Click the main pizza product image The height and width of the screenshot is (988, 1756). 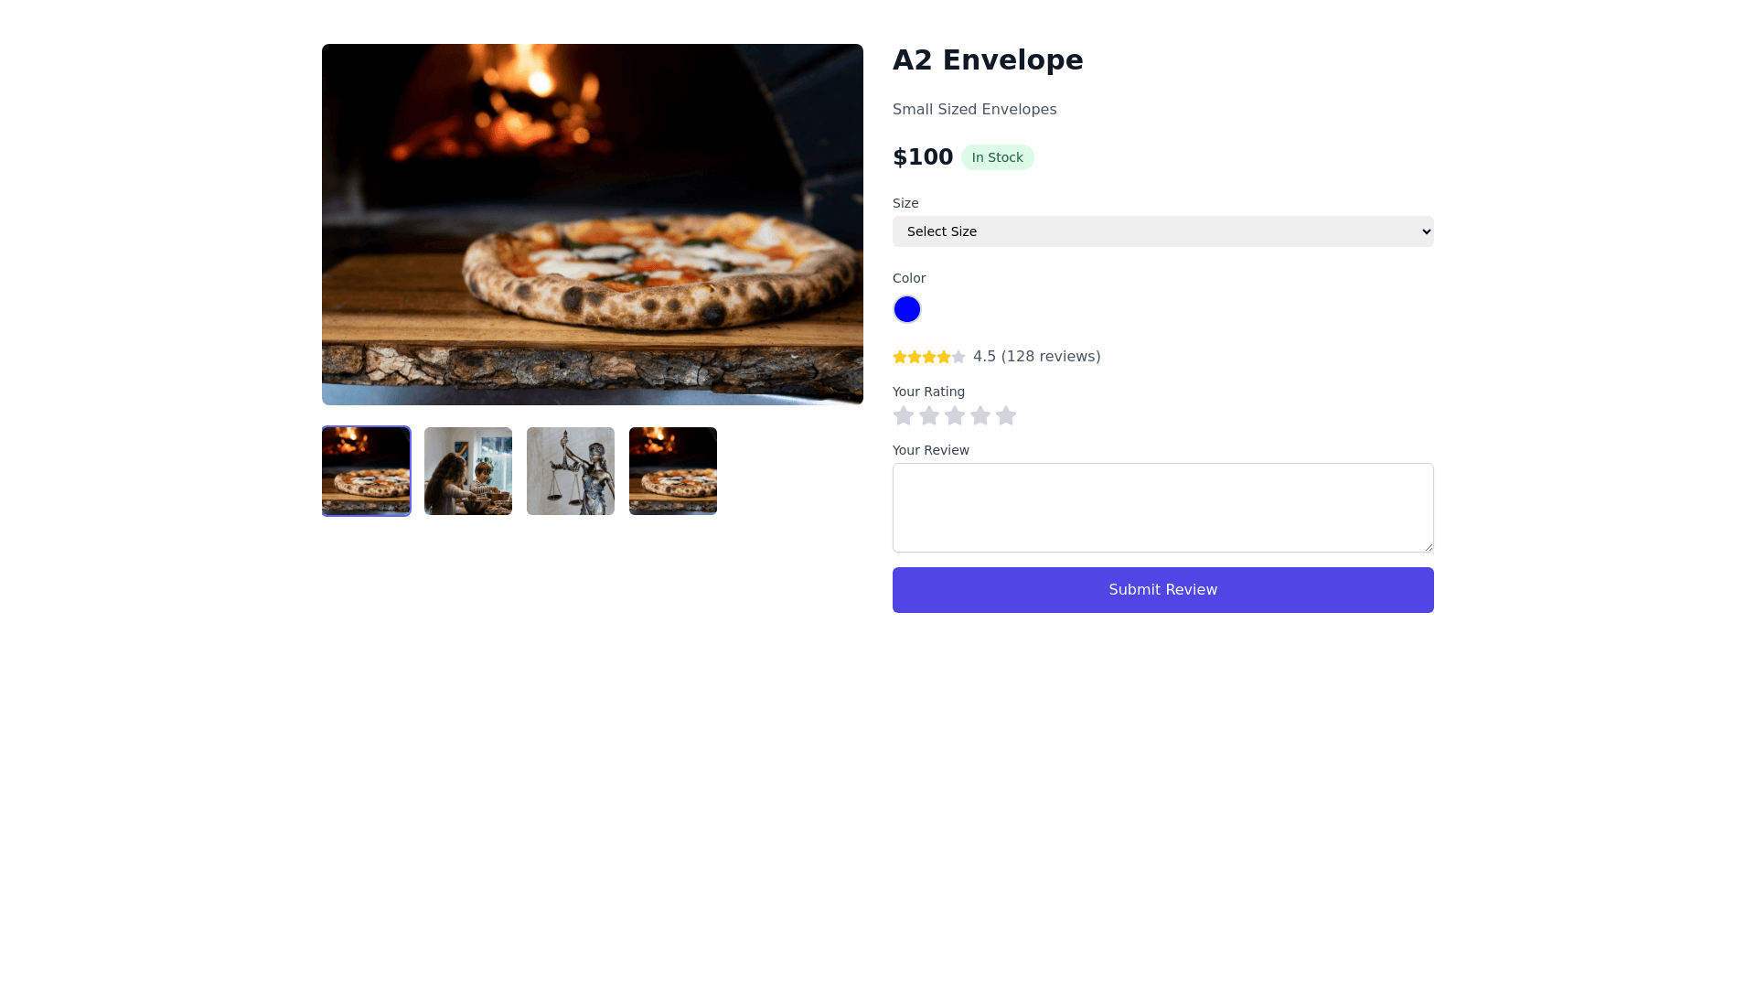pos(593,224)
